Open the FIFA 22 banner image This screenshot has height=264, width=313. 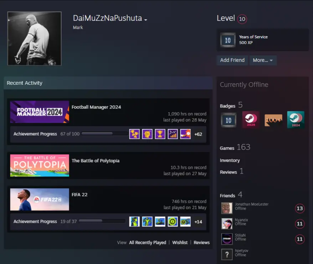[40, 199]
